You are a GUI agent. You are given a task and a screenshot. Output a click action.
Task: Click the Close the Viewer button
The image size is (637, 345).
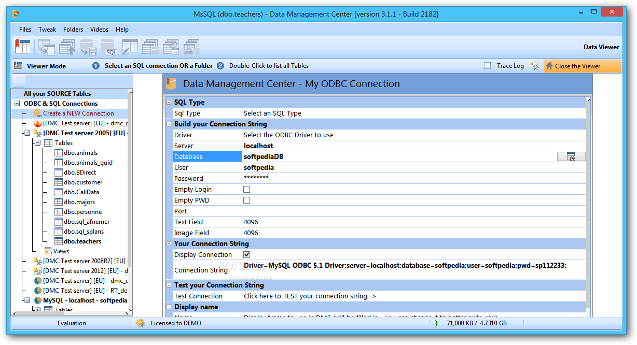click(582, 66)
